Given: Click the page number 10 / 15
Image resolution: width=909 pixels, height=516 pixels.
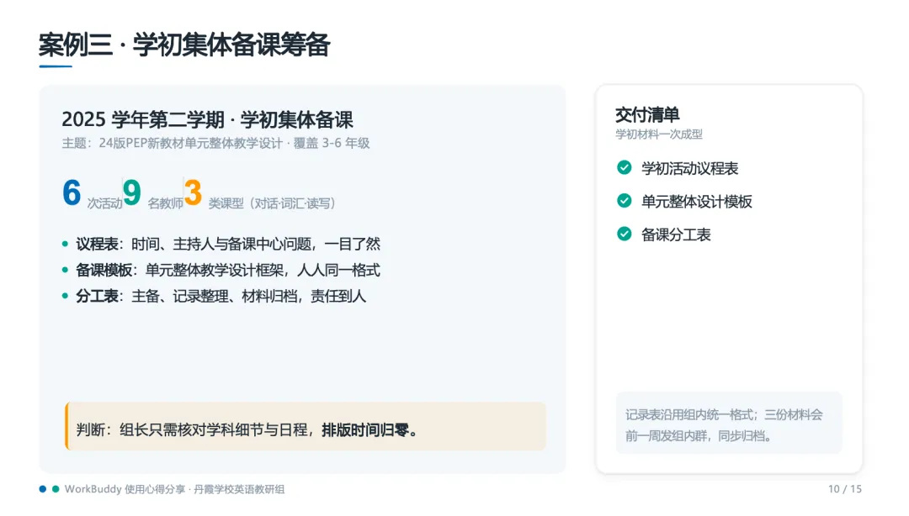Looking at the screenshot, I should click(845, 489).
